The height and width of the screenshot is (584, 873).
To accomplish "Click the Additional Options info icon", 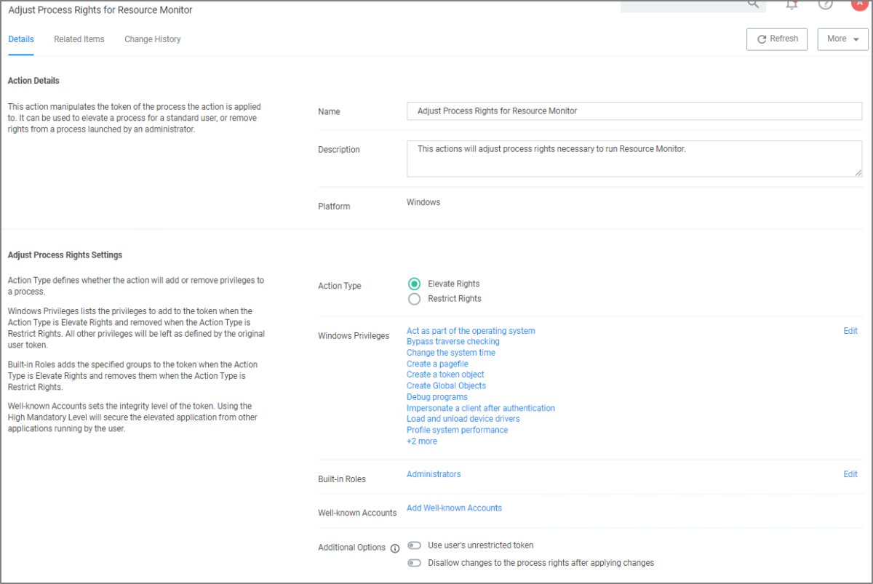I will point(395,548).
